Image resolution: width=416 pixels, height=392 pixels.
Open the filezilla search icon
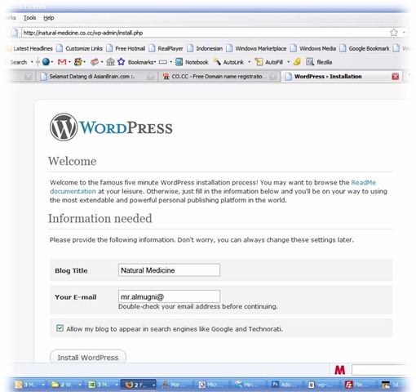[310, 62]
